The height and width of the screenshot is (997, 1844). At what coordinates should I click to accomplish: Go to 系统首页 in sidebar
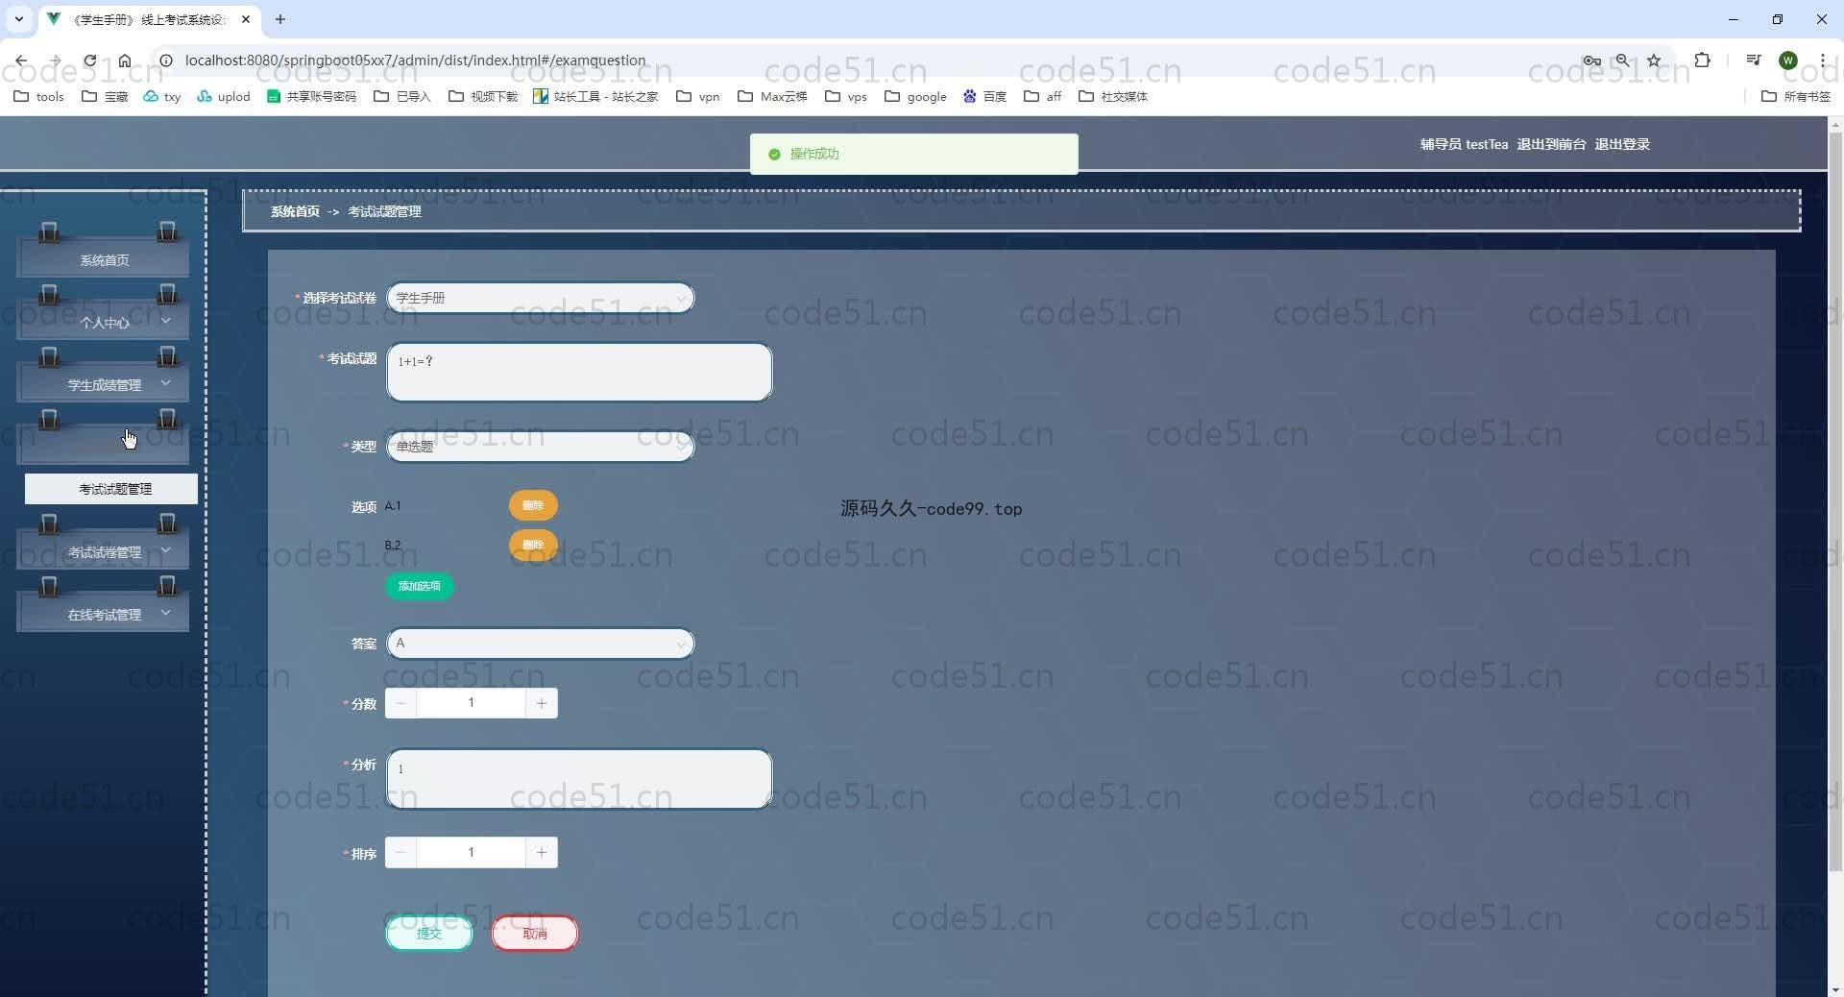pos(103,259)
